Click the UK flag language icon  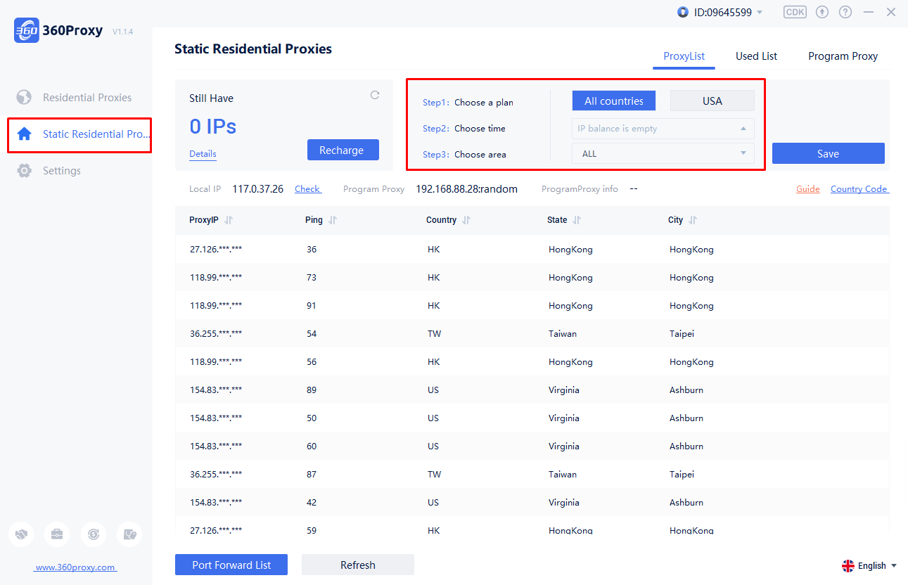(848, 565)
